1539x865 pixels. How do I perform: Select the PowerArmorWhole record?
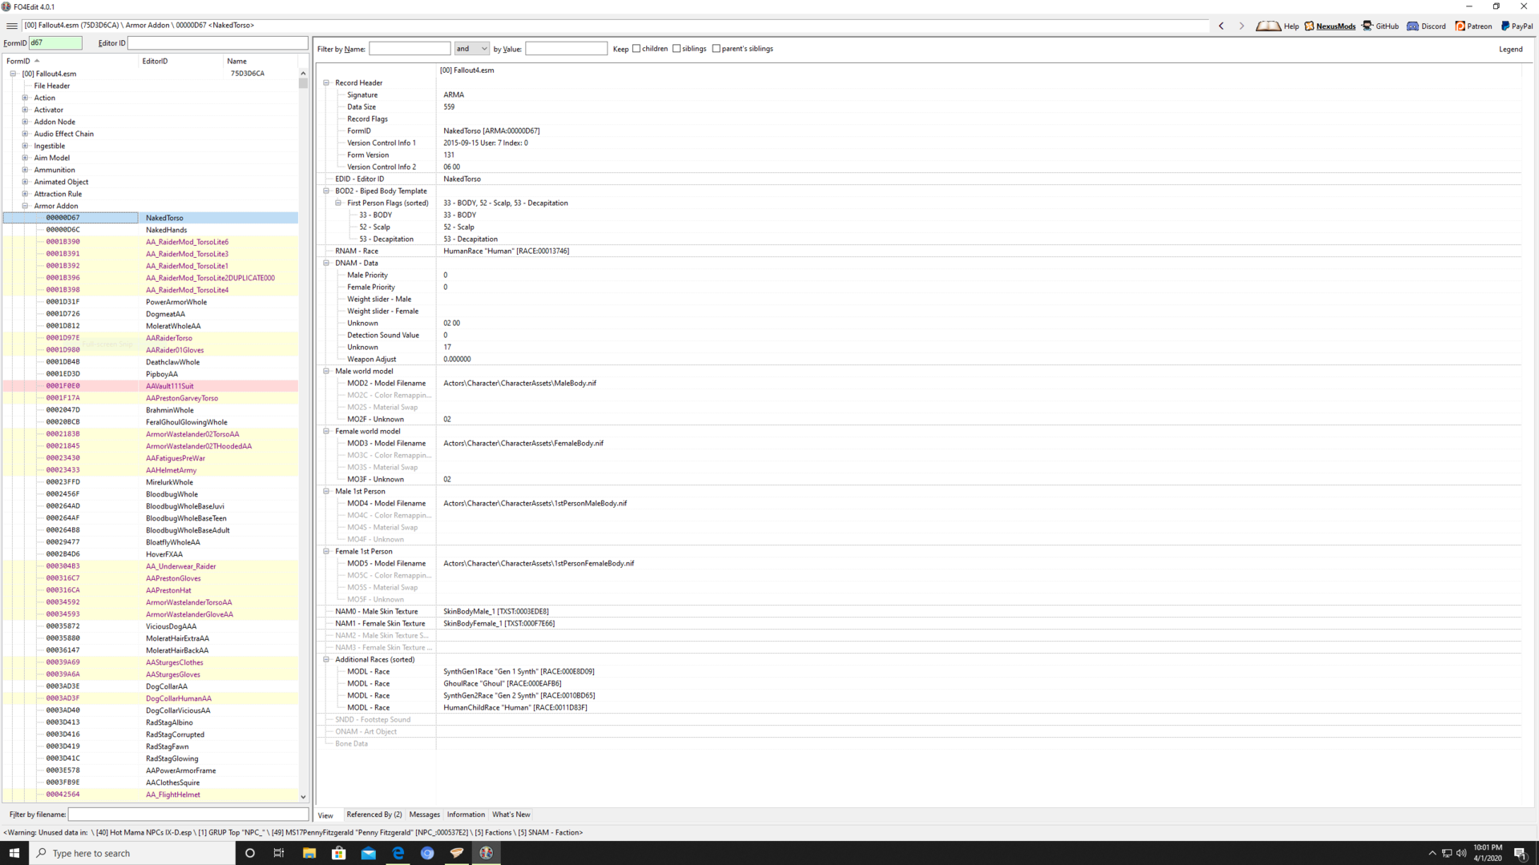(x=151, y=302)
